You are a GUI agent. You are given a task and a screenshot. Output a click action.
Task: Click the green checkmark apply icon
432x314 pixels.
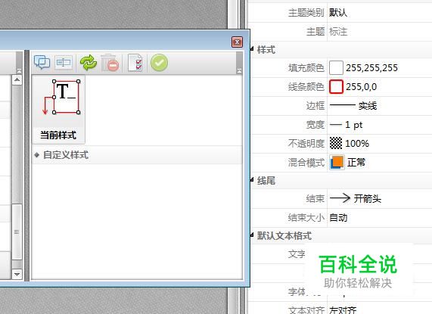(159, 63)
